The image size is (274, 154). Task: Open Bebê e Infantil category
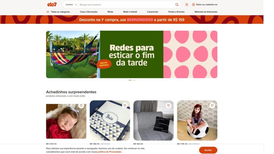pyautogui.click(x=130, y=12)
